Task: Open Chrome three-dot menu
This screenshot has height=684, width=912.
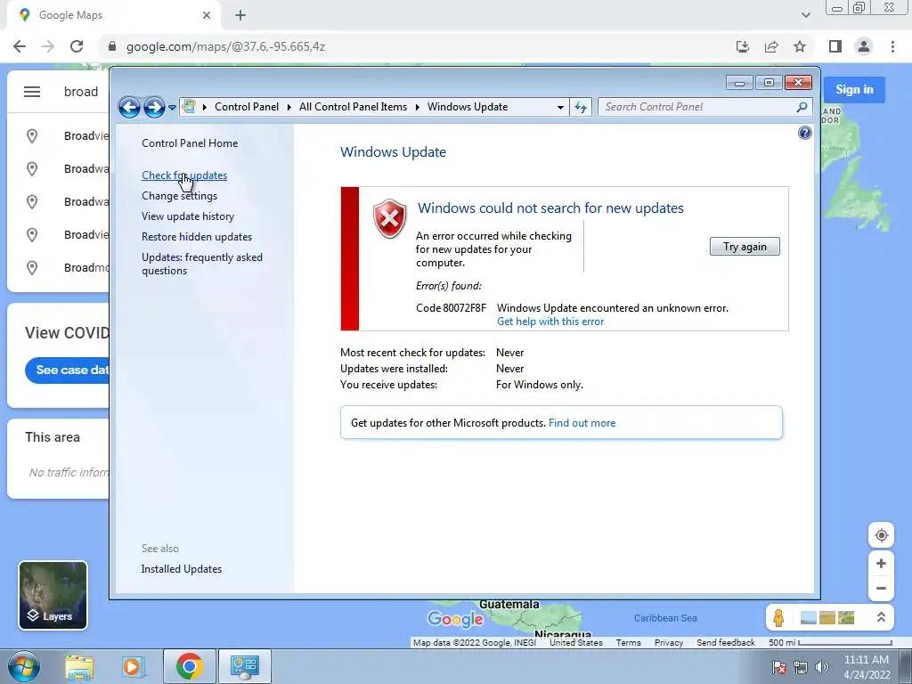Action: click(x=892, y=46)
